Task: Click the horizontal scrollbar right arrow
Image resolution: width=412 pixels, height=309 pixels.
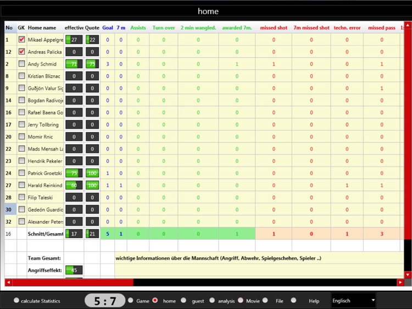Action: 400,283
